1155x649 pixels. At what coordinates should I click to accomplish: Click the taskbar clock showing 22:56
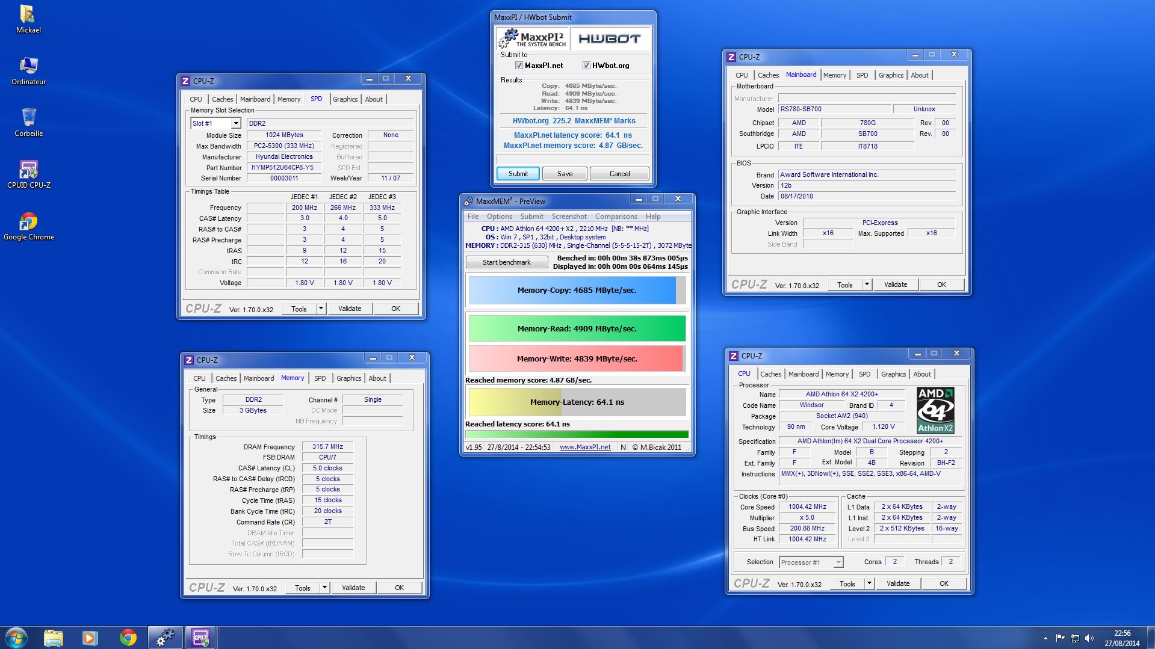click(x=1122, y=638)
